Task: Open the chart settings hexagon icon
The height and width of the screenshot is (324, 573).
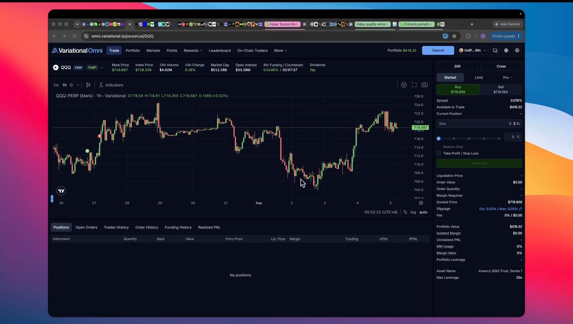Action: tap(403, 85)
